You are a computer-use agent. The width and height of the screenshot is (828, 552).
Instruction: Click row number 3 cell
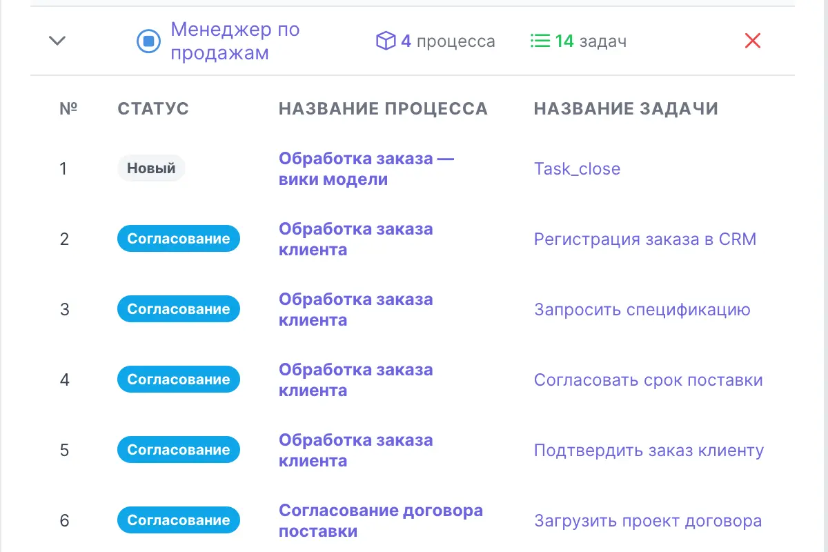point(64,310)
